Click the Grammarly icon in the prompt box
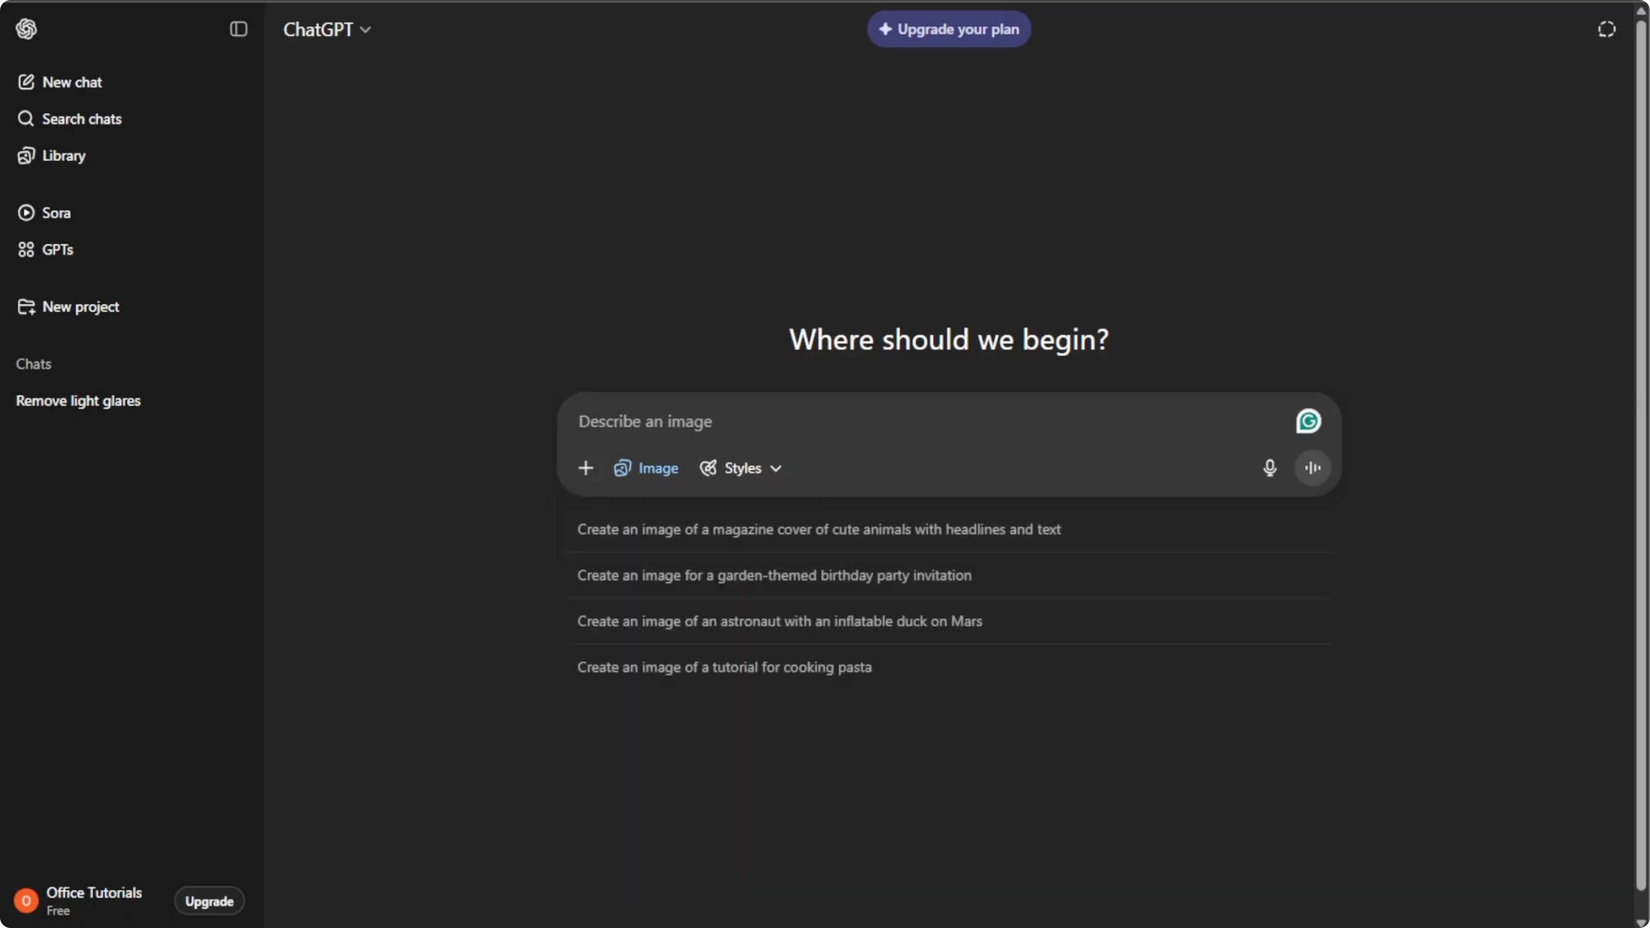Image resolution: width=1650 pixels, height=928 pixels. click(1308, 421)
